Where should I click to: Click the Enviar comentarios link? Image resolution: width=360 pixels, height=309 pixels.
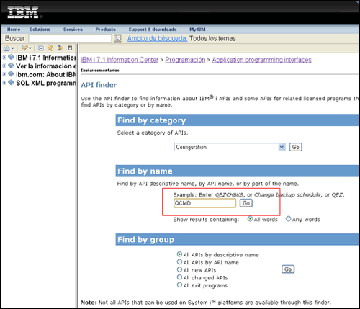pyautogui.click(x=100, y=71)
